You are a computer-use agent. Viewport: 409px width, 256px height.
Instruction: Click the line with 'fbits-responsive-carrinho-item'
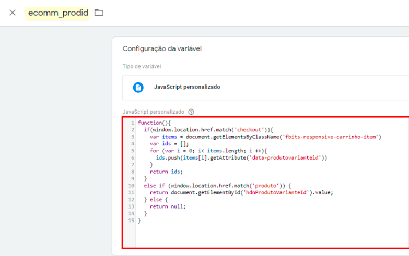pos(265,137)
